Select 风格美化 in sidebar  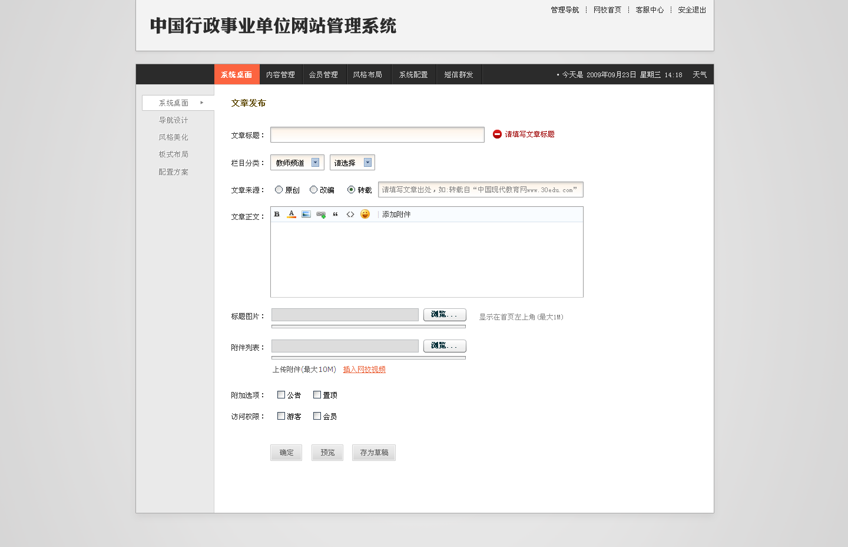(x=174, y=137)
